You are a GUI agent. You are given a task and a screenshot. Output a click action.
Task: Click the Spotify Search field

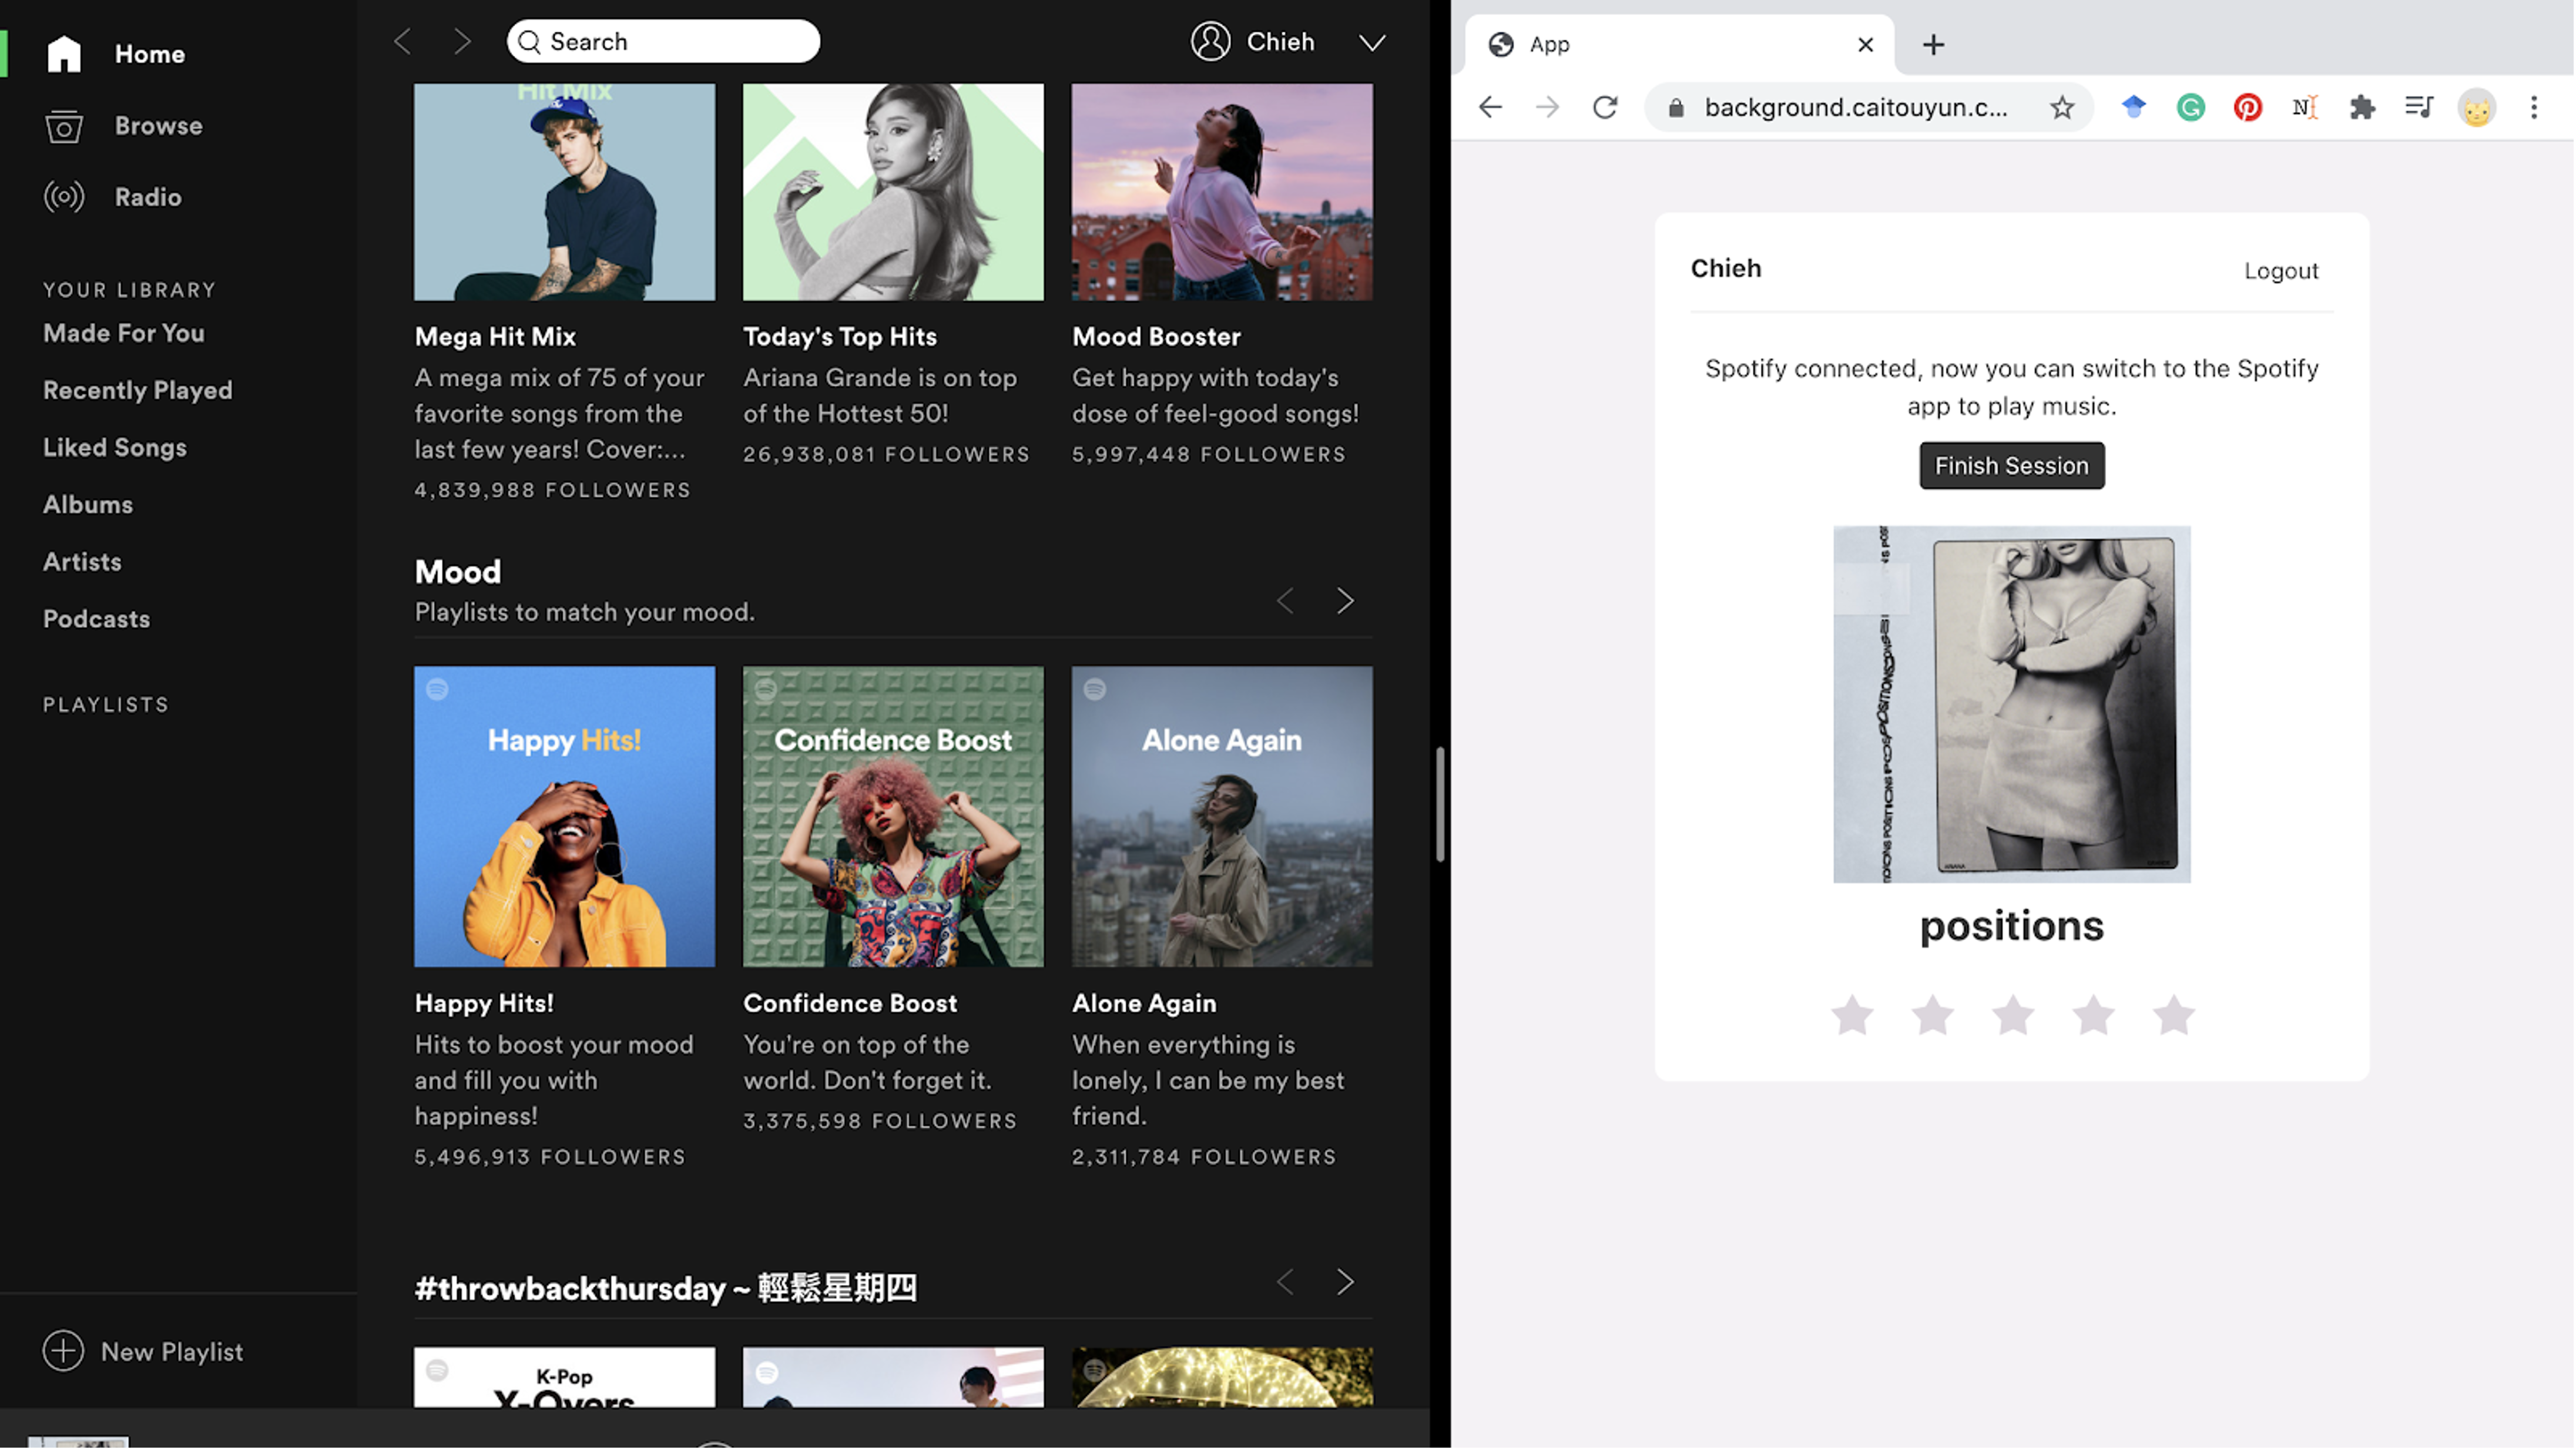coord(663,42)
